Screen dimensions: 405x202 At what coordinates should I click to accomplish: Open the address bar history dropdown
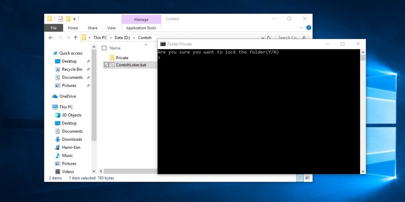click(x=263, y=38)
